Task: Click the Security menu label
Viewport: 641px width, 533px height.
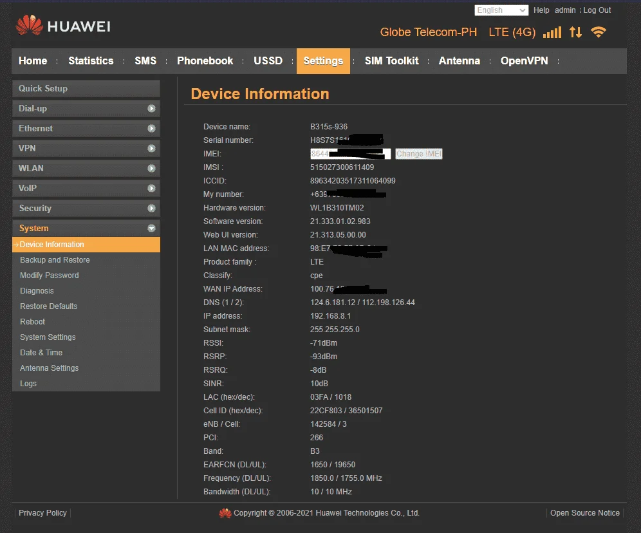Action: tap(35, 209)
